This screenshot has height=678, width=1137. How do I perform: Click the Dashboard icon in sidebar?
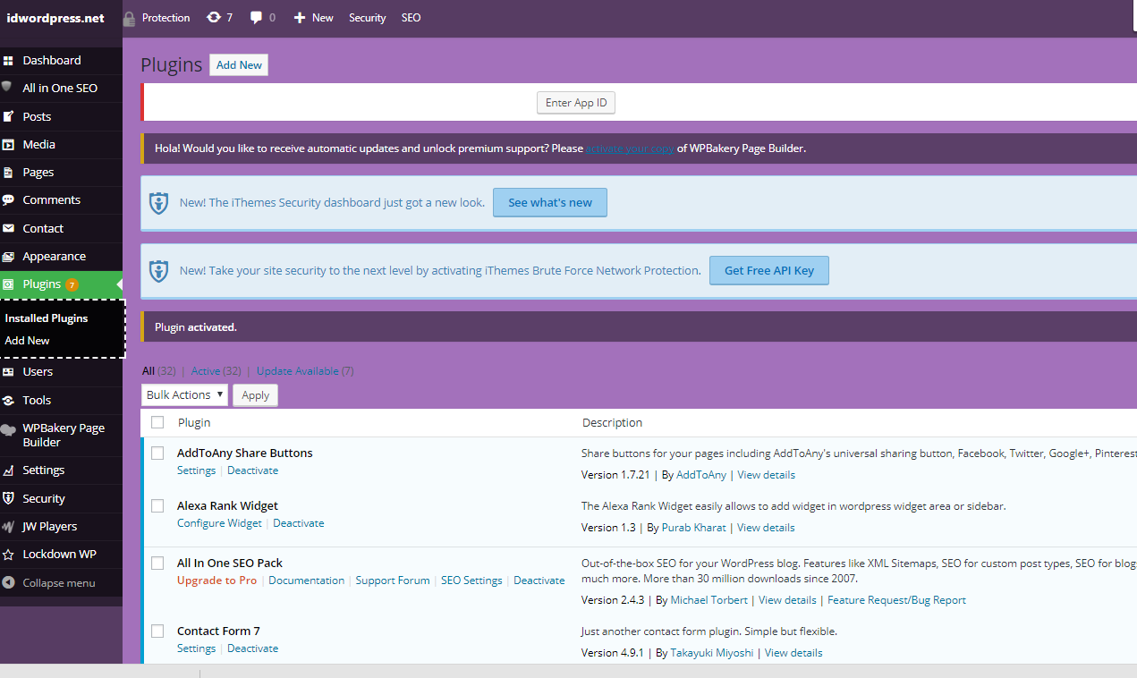coord(8,61)
